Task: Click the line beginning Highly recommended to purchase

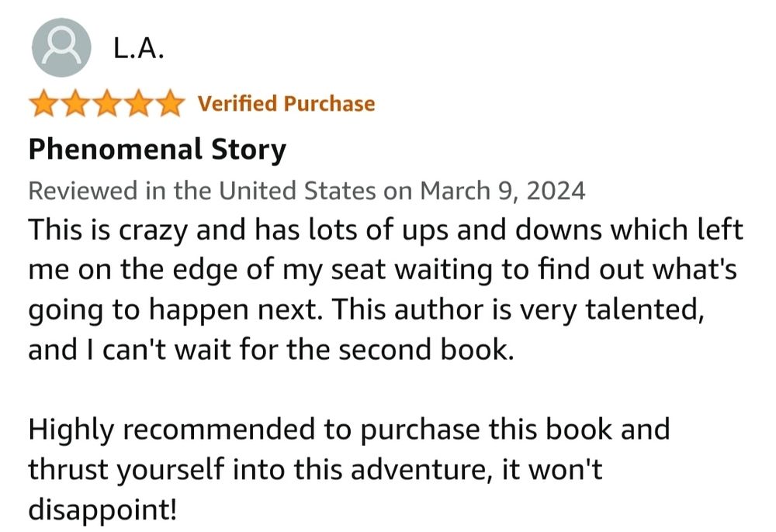Action: point(349,430)
